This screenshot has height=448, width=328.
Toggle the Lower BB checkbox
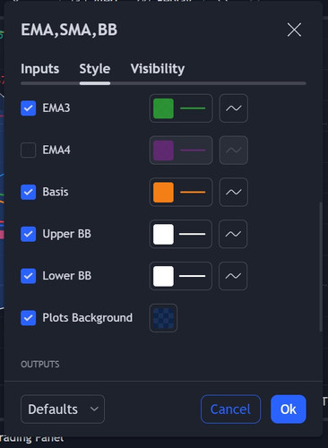click(x=29, y=276)
